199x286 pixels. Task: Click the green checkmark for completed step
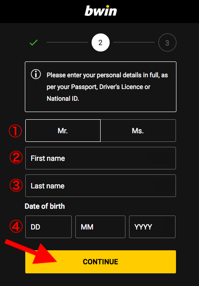(34, 42)
